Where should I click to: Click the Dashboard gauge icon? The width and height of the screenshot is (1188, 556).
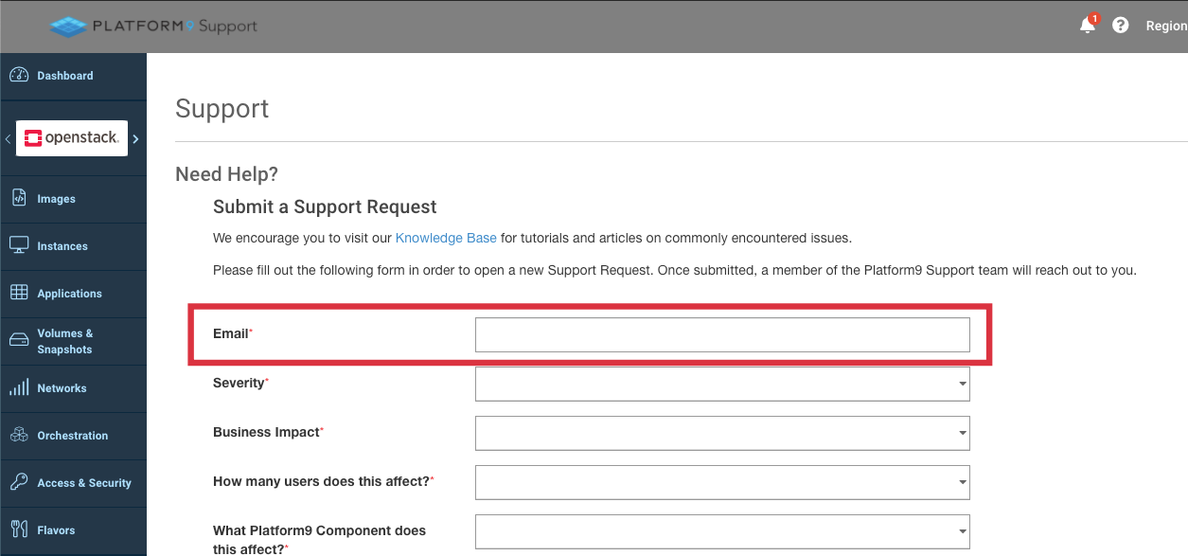(19, 76)
